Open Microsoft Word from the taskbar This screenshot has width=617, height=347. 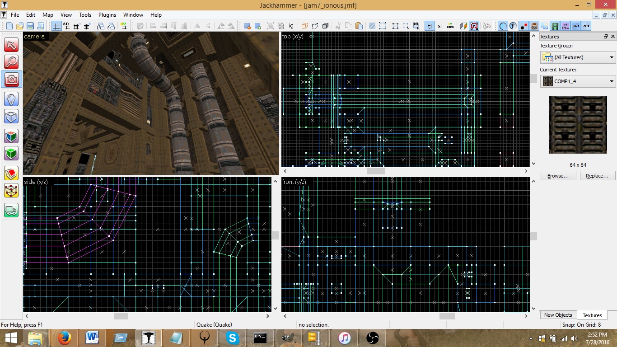[x=93, y=338]
